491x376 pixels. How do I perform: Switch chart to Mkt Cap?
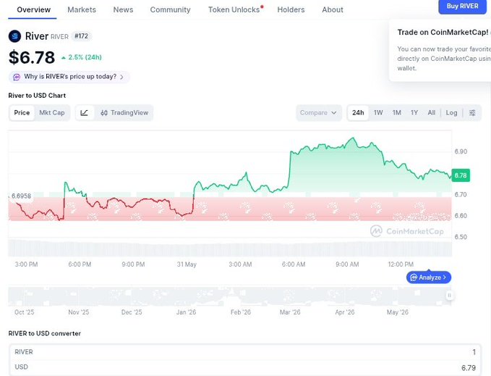point(52,112)
